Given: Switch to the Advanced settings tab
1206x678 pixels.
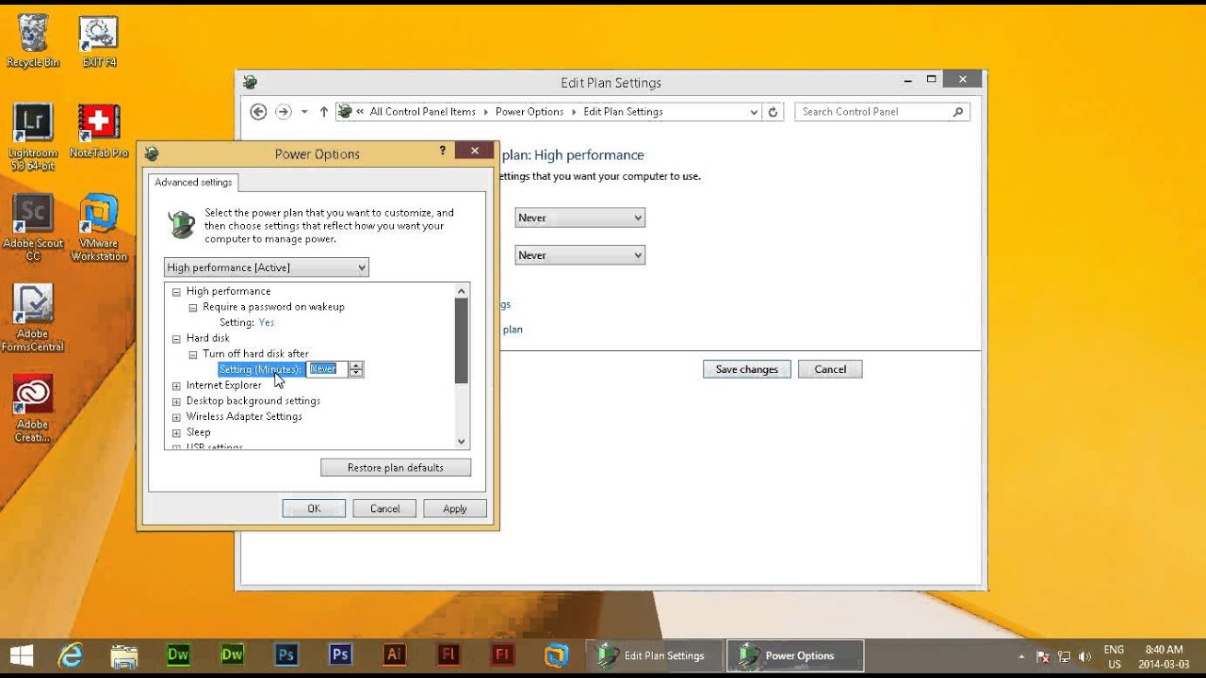Looking at the screenshot, I should 193,182.
